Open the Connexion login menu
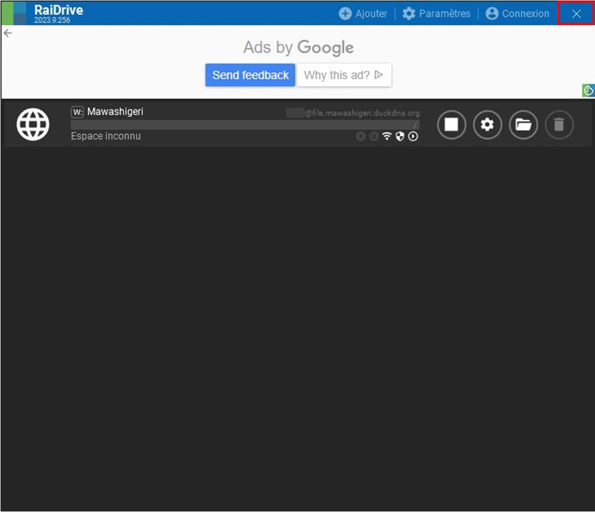 pyautogui.click(x=517, y=13)
